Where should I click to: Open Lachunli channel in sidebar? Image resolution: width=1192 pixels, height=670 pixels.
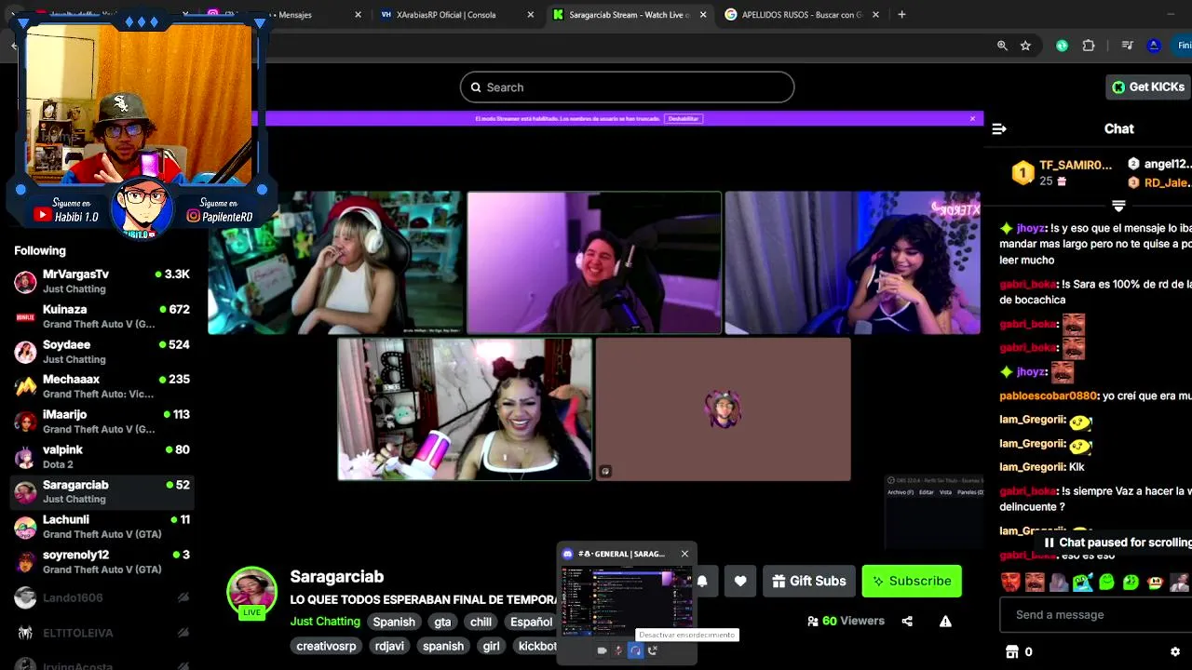pos(102,527)
